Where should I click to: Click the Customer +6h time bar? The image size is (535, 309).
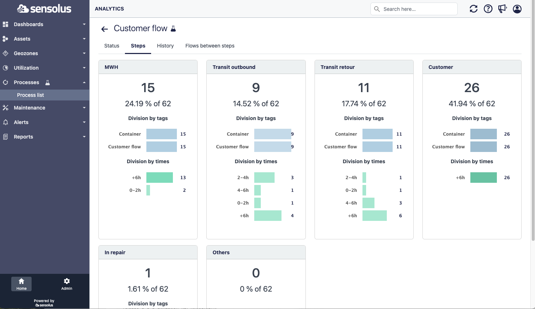[x=483, y=177]
